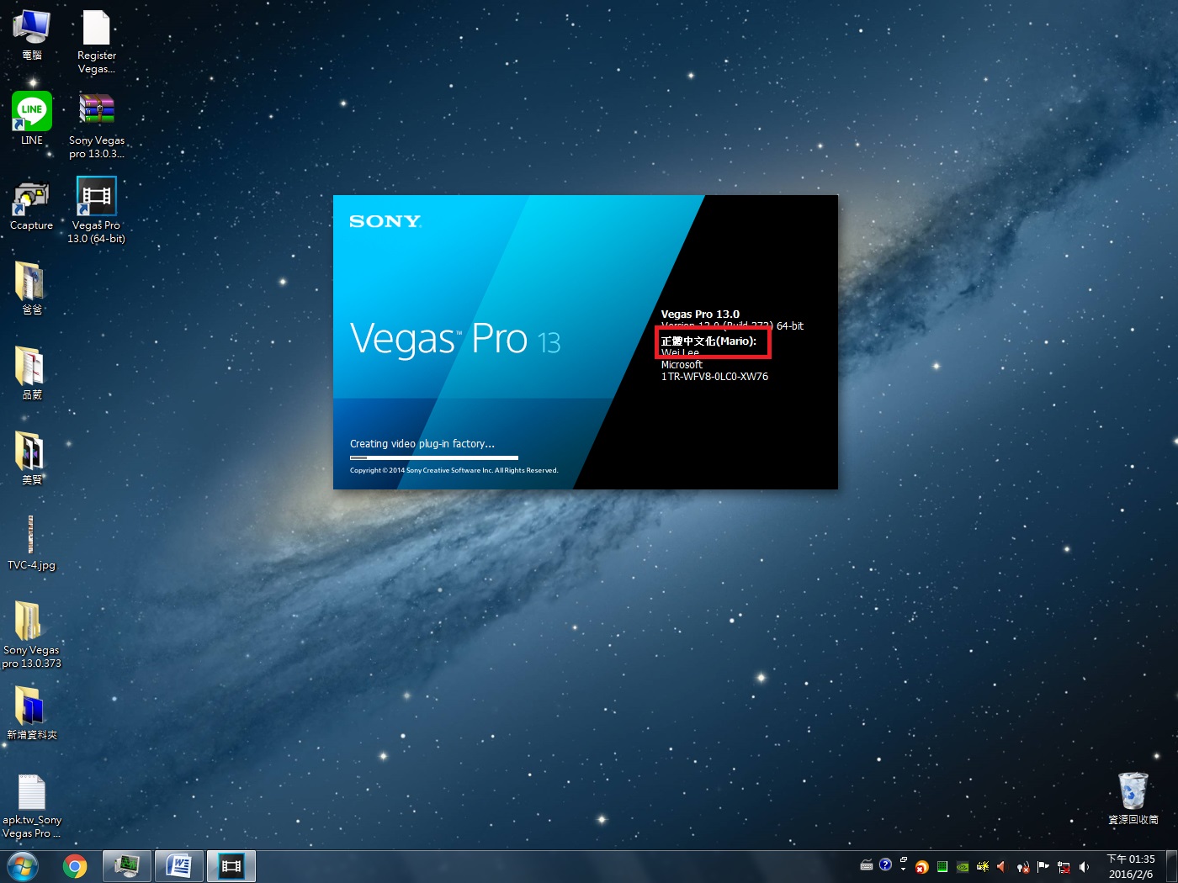Select the Vegas Pro 13.0 (64-bit) shortcut

pos(97,210)
